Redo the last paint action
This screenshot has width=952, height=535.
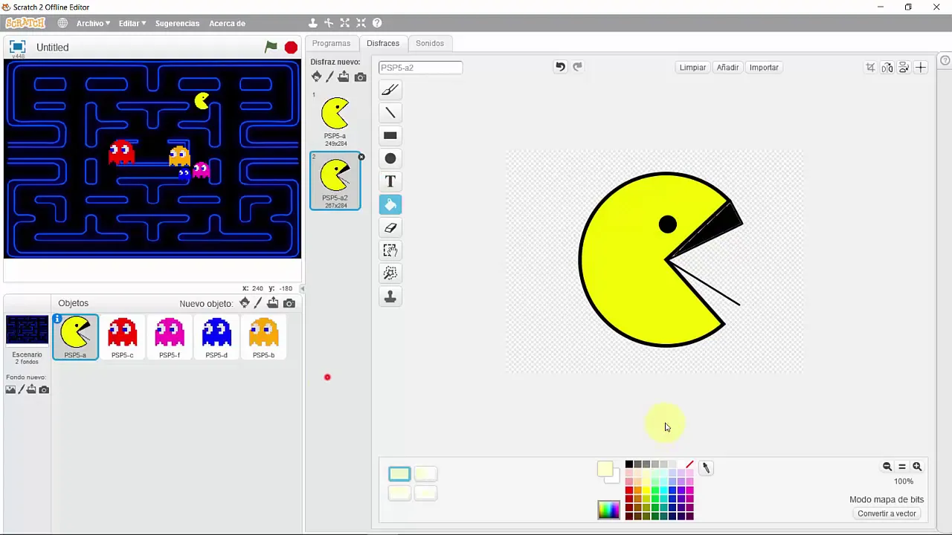577,67
